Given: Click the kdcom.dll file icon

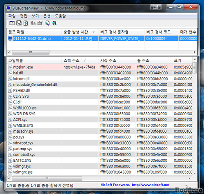Looking at the screenshot, I should pos(10,79).
